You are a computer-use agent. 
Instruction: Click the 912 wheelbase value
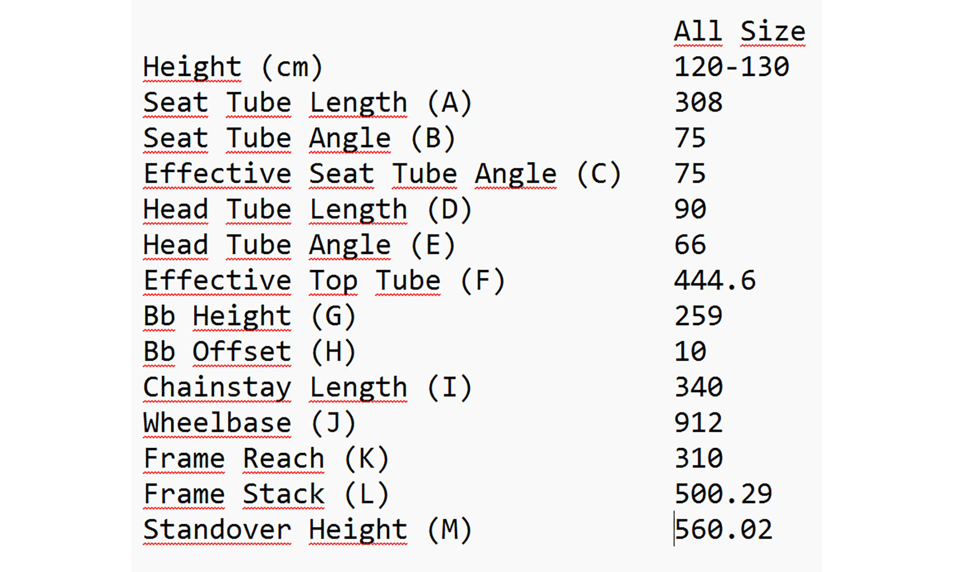(x=698, y=423)
